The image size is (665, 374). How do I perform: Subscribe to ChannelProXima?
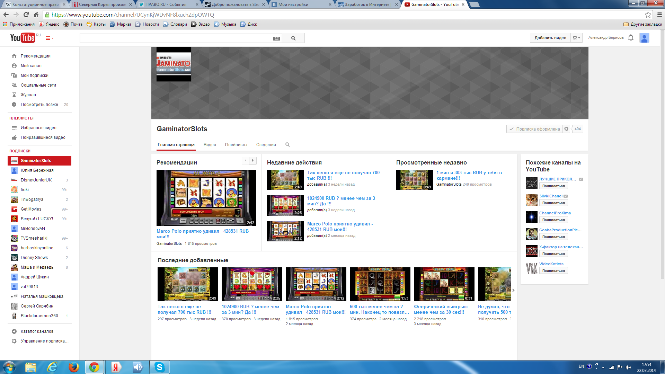[x=553, y=220]
